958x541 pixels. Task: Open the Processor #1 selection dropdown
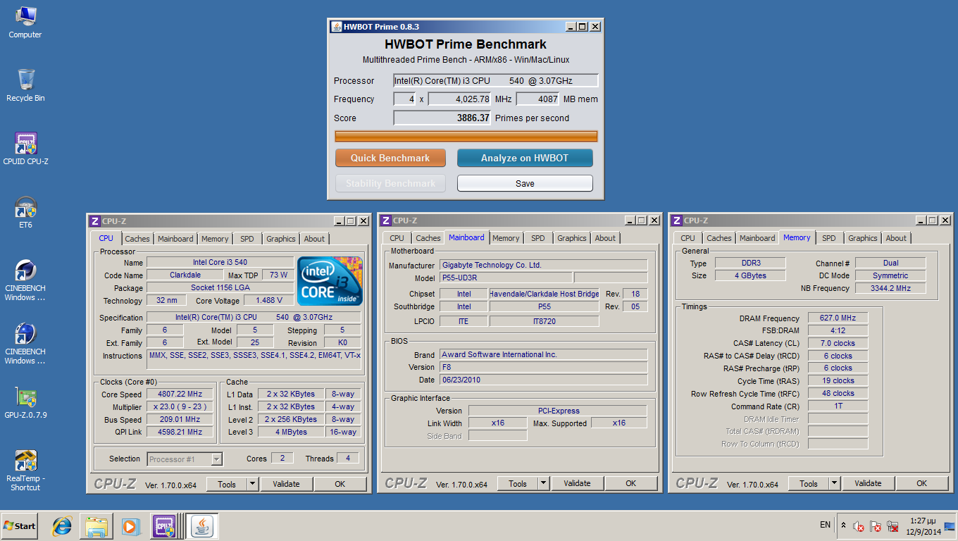pyautogui.click(x=185, y=459)
